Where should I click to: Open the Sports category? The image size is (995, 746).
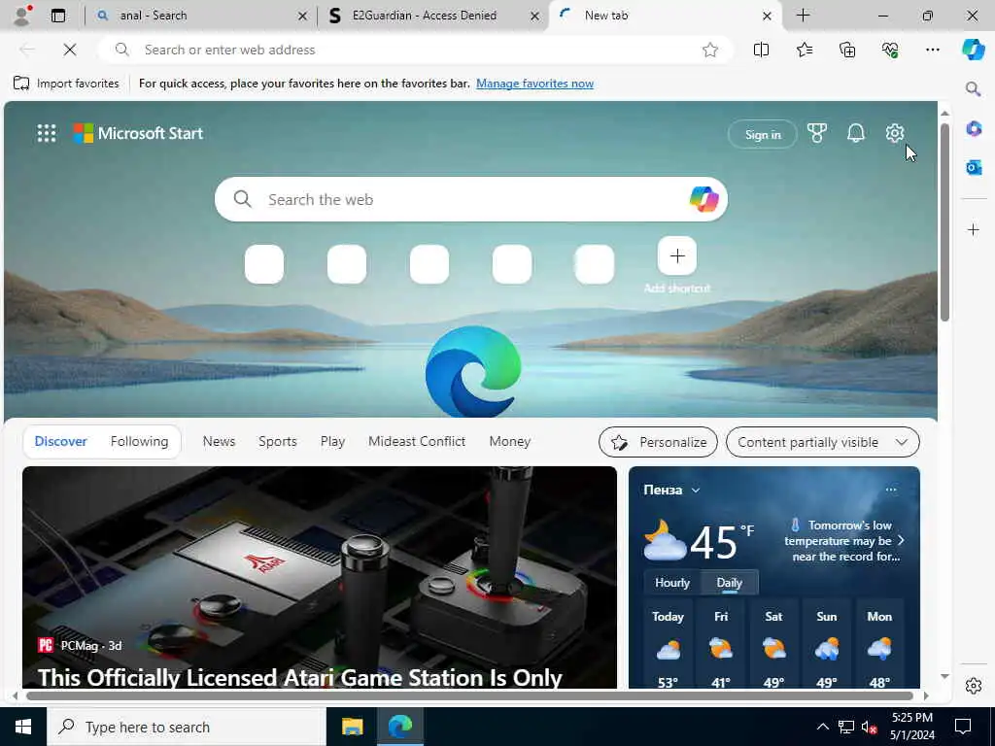pos(277,442)
